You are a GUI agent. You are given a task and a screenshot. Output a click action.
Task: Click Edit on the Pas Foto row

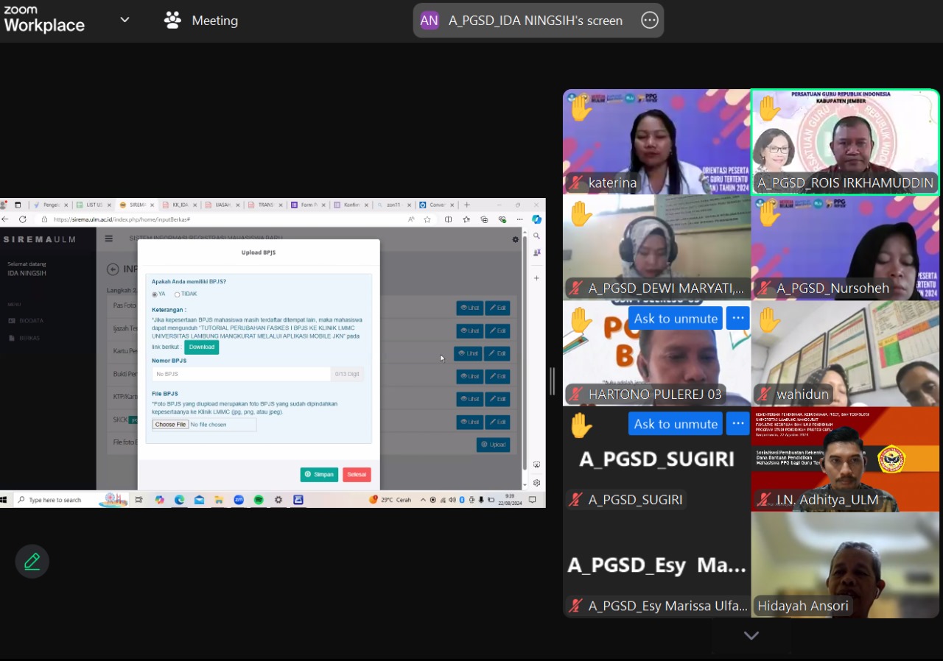point(497,308)
